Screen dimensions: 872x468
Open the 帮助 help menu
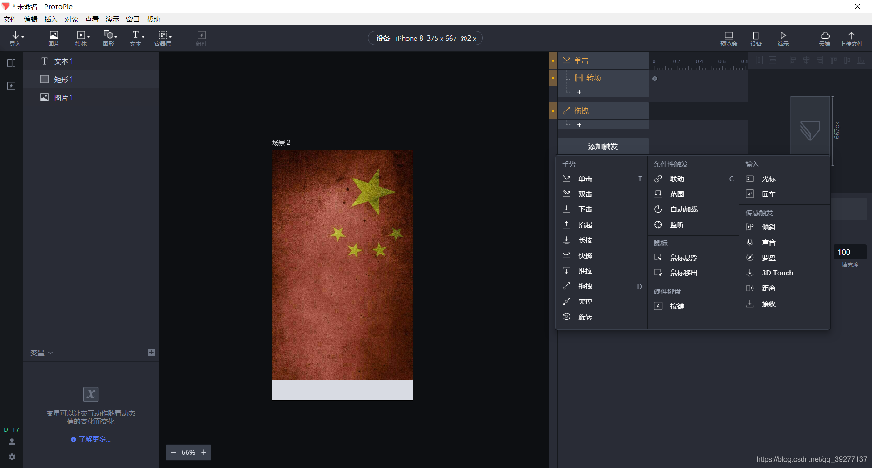click(153, 19)
